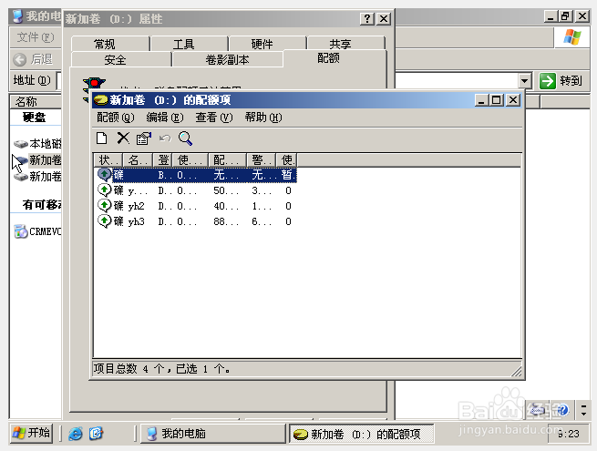Select the 配额 tab
This screenshot has height=451, width=597.
point(335,58)
